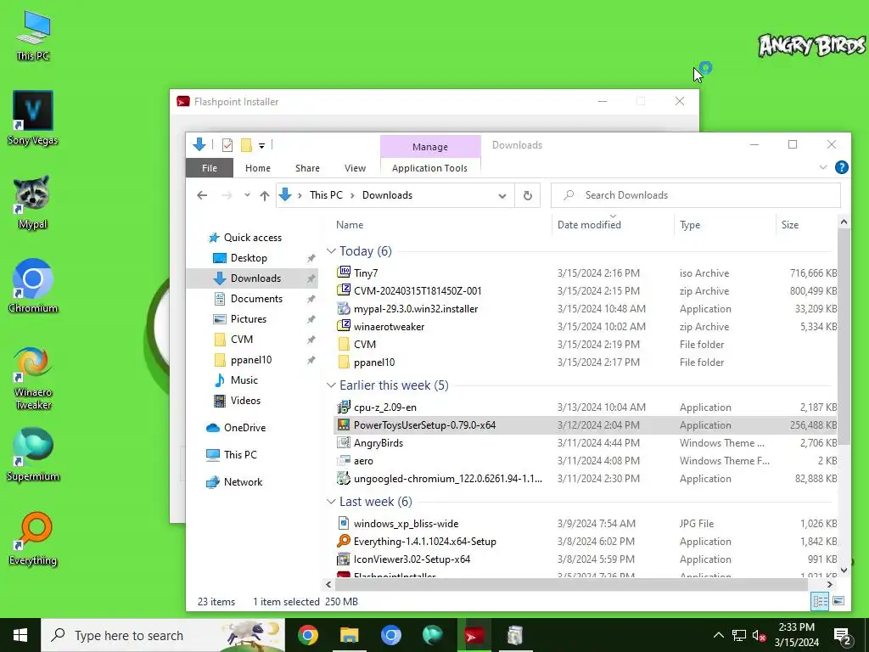Viewport: 869px width, 652px height.
Task: Select OneDrive in the navigation pane
Action: point(244,428)
